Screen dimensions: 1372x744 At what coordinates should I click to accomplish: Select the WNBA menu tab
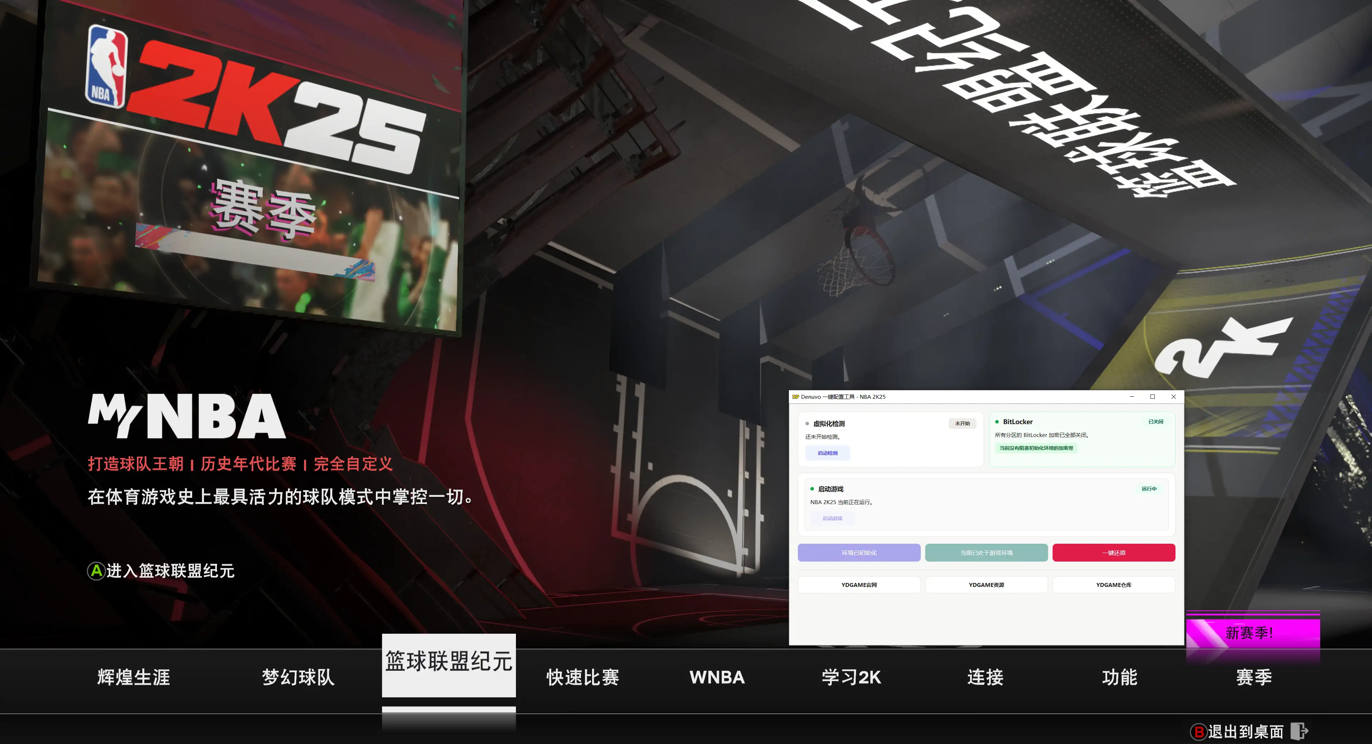tap(717, 678)
